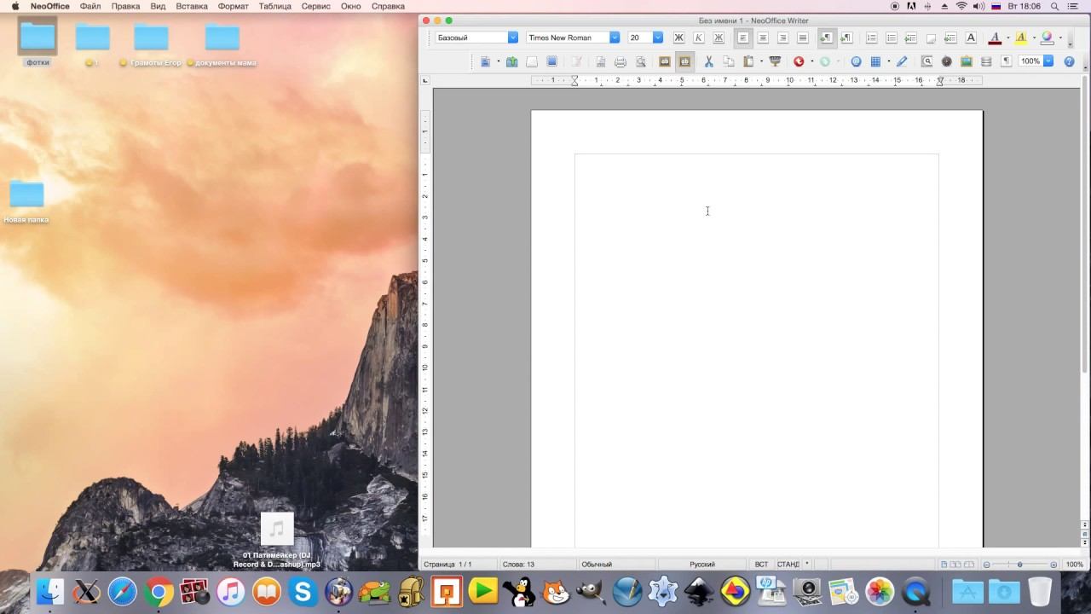The width and height of the screenshot is (1091, 614).
Task: Open the zoom 100% dropdown in toolbar
Action: click(x=1048, y=61)
